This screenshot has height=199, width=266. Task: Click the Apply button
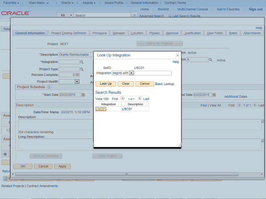click(x=62, y=166)
